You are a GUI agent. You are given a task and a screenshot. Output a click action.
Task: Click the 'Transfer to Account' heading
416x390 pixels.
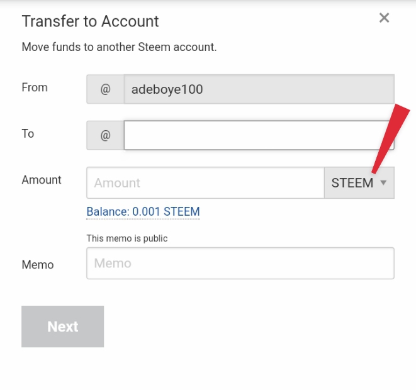91,21
